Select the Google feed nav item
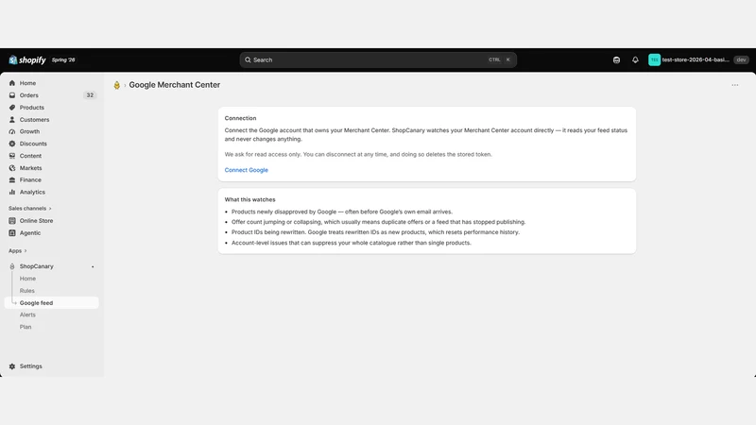 click(52, 302)
